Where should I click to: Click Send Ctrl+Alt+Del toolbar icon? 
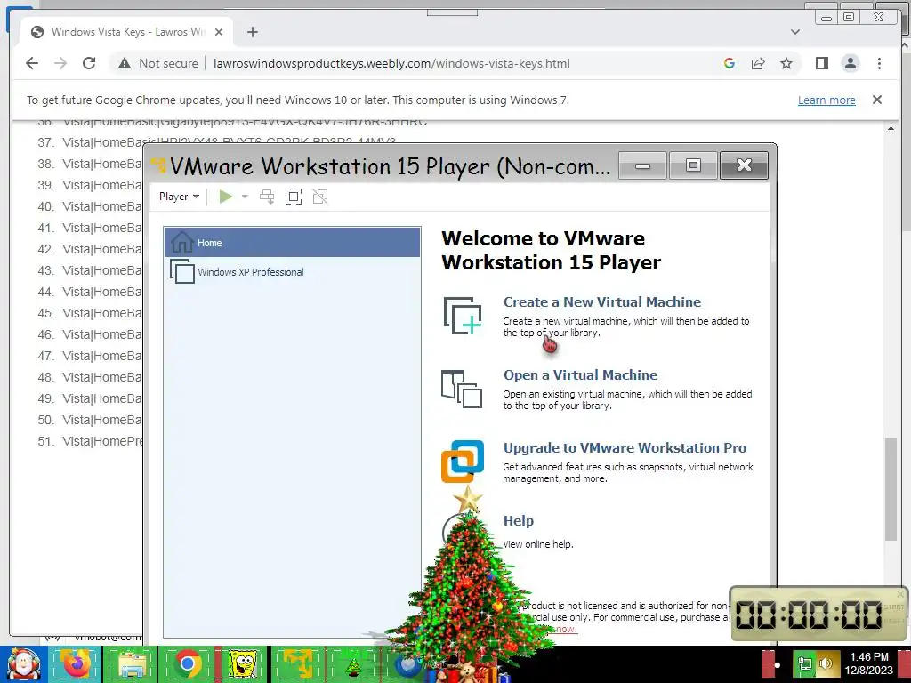click(267, 197)
